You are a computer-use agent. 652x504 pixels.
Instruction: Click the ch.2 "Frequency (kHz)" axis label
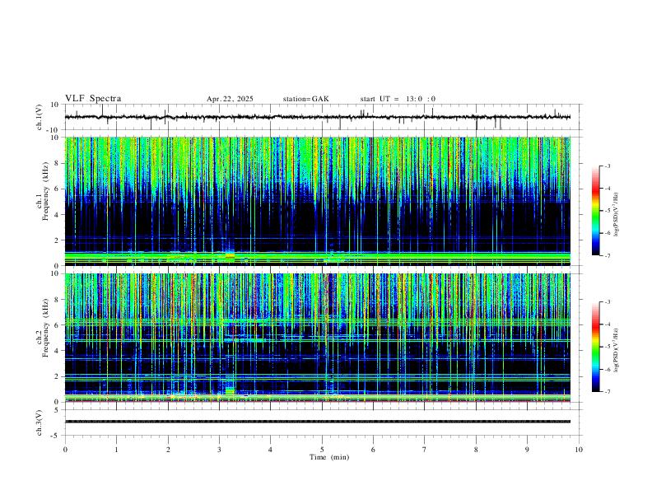[46, 328]
